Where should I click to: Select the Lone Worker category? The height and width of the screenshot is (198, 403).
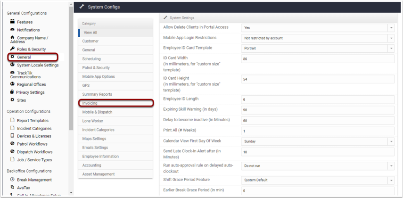pos(115,121)
